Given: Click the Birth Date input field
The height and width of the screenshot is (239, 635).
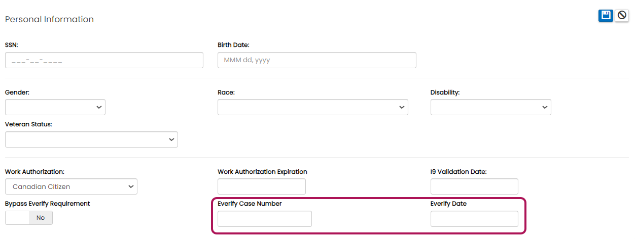Looking at the screenshot, I should (317, 60).
